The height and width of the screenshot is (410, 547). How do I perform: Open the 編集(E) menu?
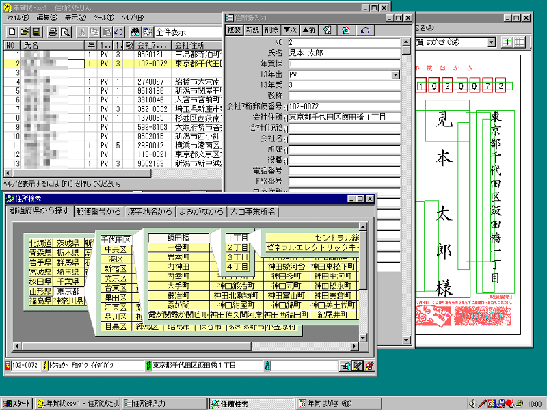[x=46, y=18]
